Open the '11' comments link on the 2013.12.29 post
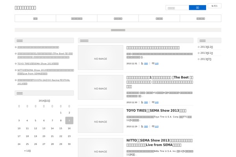The image size is (236, 157). (x=157, y=126)
